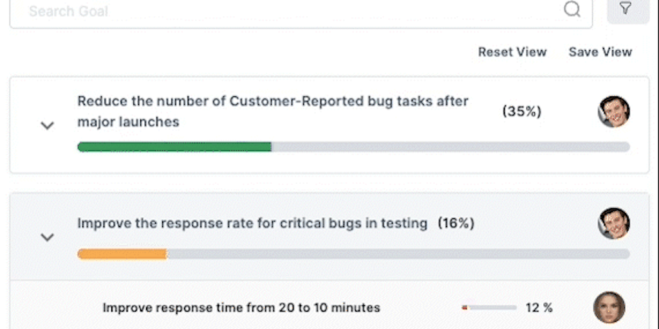This screenshot has height=329, width=659.
Task: Click the 12 % value on response time row
Action: (539, 308)
